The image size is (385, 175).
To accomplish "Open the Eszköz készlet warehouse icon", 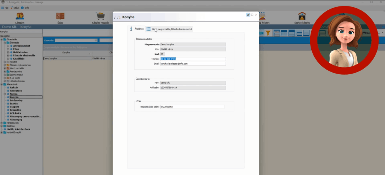I will [x=302, y=16].
